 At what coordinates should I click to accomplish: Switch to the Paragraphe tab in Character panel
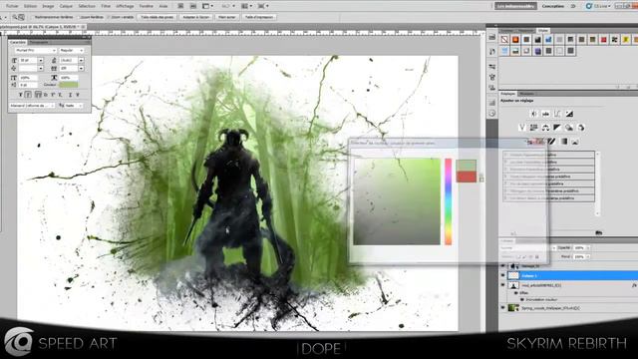tap(39, 42)
